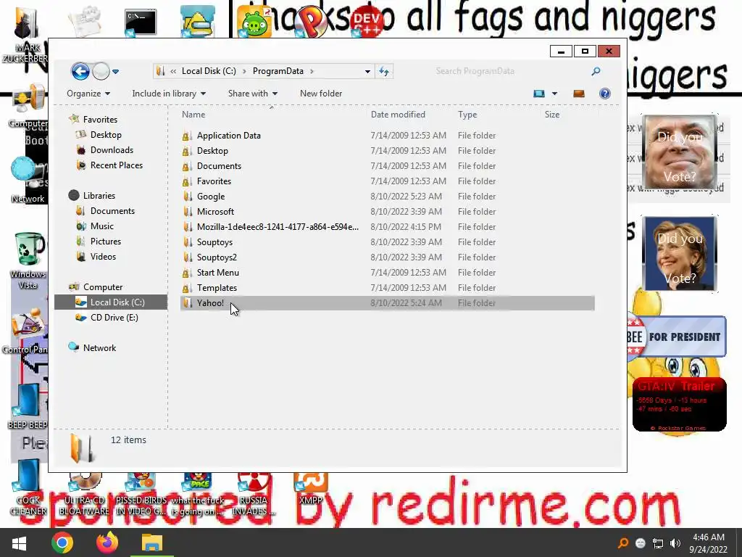
Task: Click the Windows Start button
Action: 19,542
